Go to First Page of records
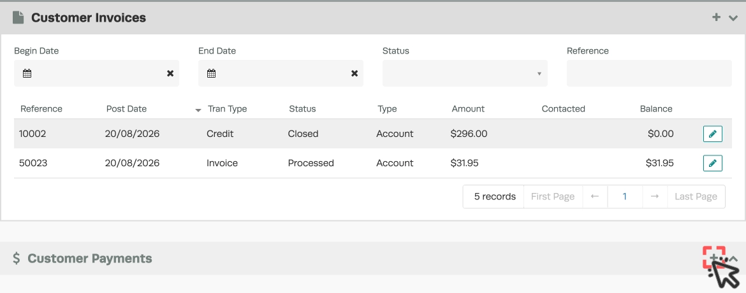Screen dimensions: 746x293 click(553, 196)
